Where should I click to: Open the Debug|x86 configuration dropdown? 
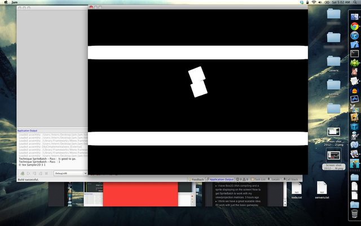click(x=71, y=173)
